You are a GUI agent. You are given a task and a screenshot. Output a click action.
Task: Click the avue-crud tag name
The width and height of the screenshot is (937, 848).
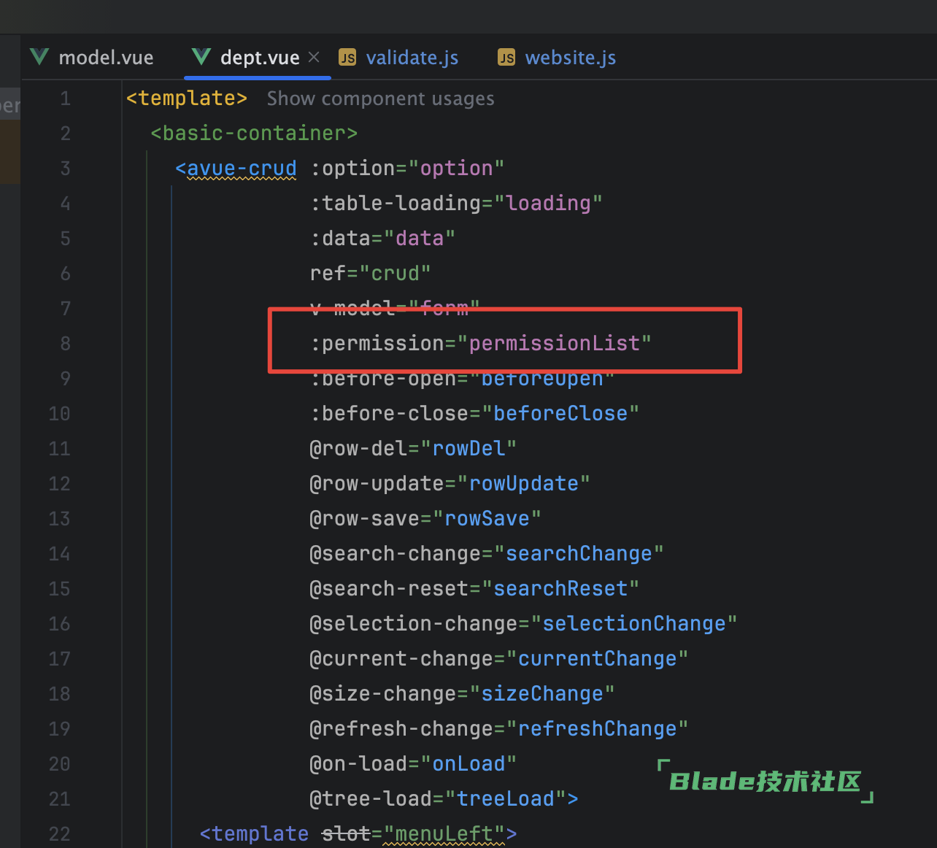(x=242, y=169)
